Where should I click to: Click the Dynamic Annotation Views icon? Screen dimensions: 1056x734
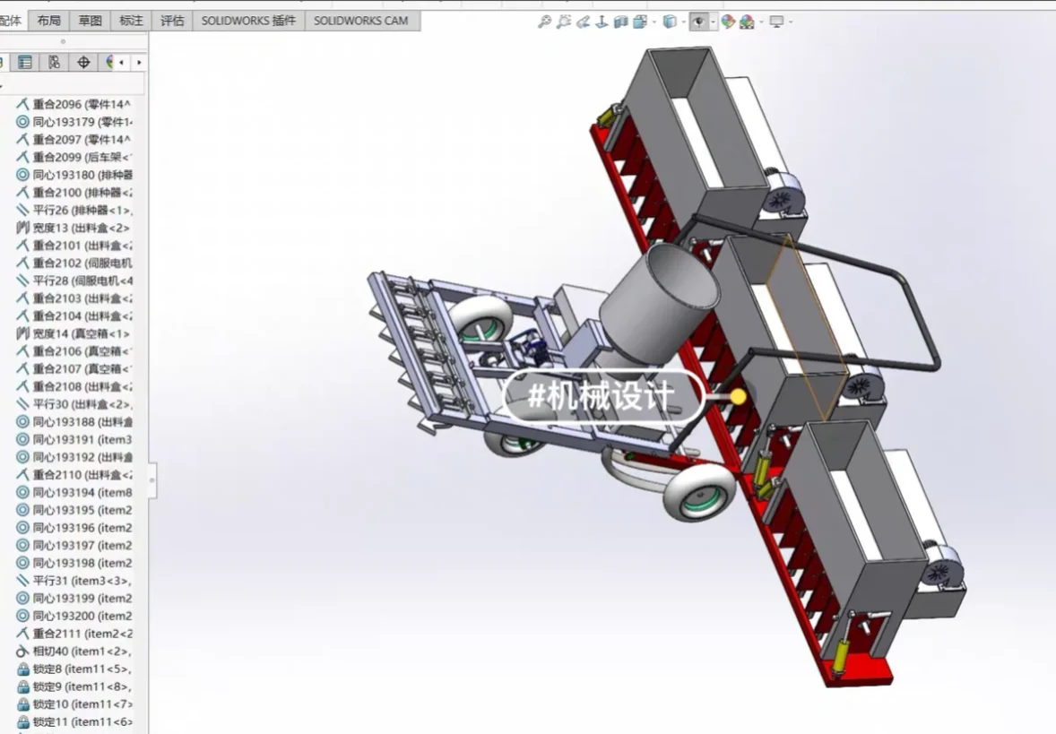[x=602, y=22]
